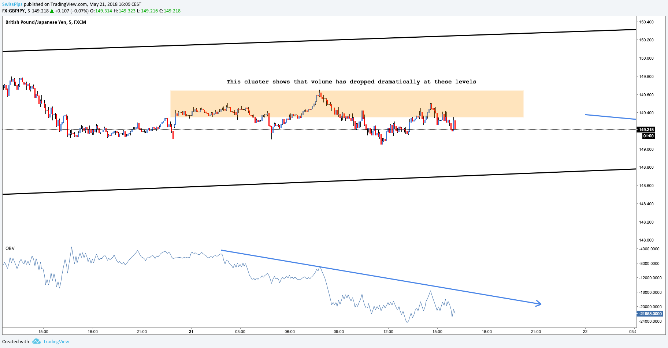The height and width of the screenshot is (348, 668).
Task: Click the 149.600 price axis label
Action: pos(646,95)
